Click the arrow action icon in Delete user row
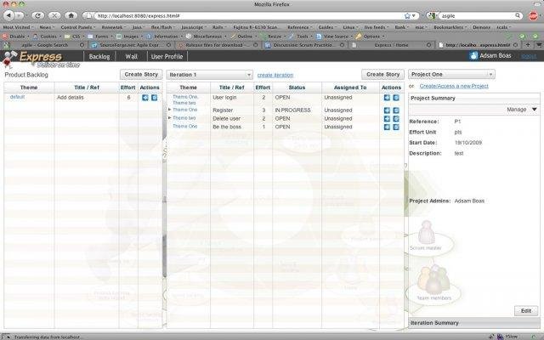Screen dimensions: 544x340 point(387,119)
